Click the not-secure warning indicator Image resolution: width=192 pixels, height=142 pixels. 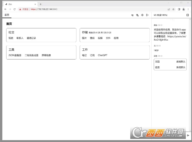click(24, 9)
